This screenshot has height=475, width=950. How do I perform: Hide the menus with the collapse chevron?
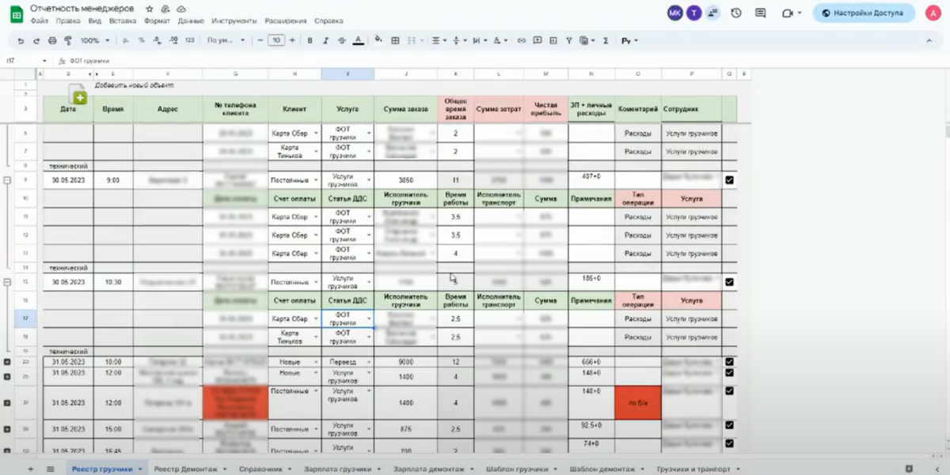(931, 40)
